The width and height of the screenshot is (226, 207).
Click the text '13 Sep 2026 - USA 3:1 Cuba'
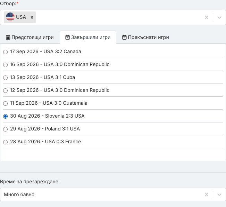pos(42,77)
